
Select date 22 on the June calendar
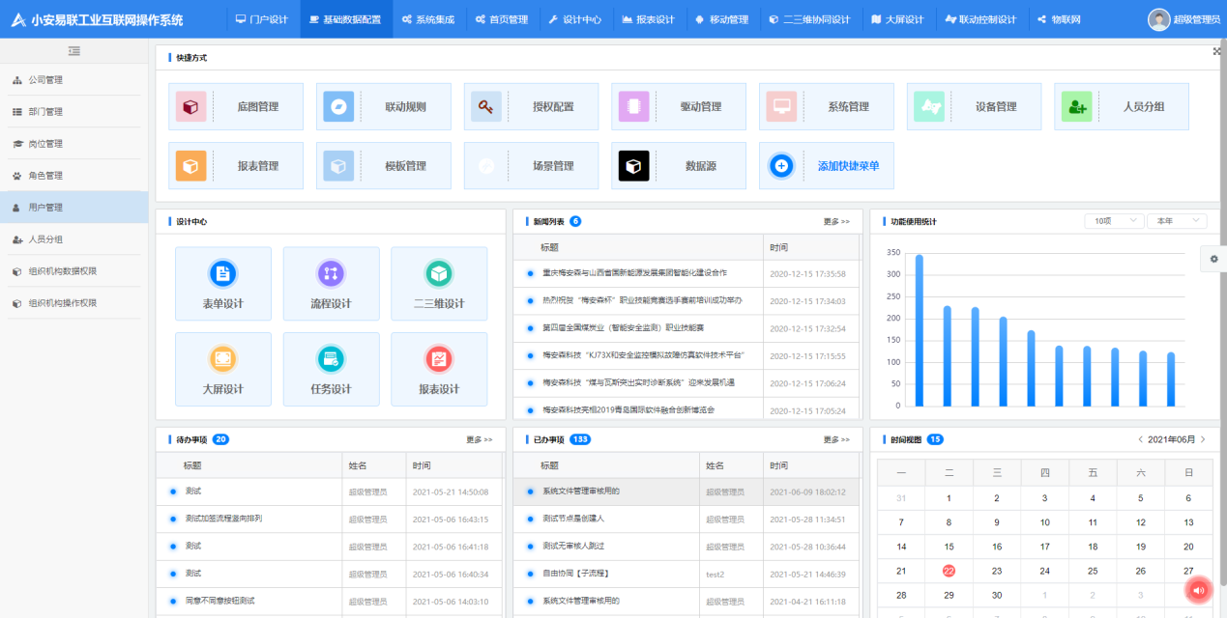pos(949,570)
